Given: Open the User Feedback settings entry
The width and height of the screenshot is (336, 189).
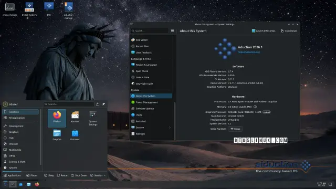Looking at the screenshot, I should [151, 52].
